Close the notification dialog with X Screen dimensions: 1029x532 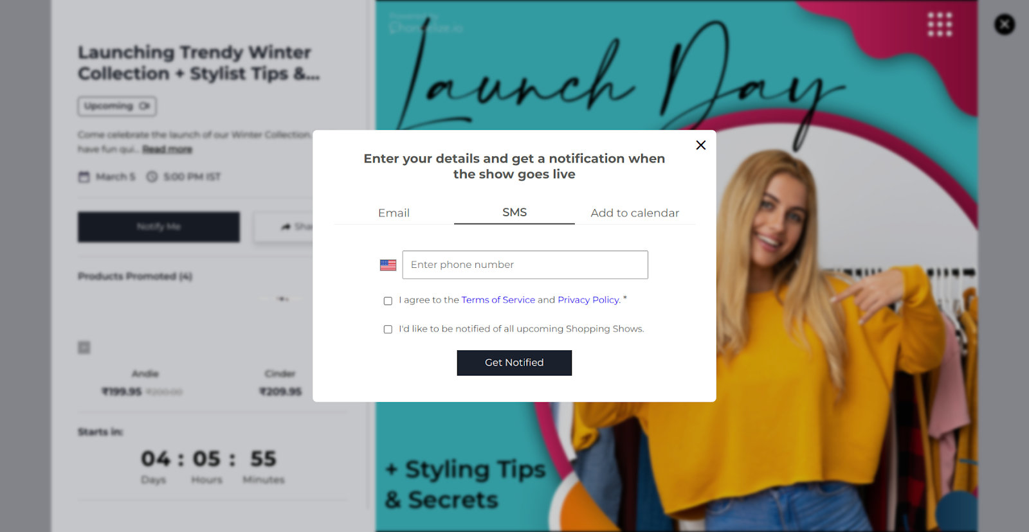tap(701, 145)
